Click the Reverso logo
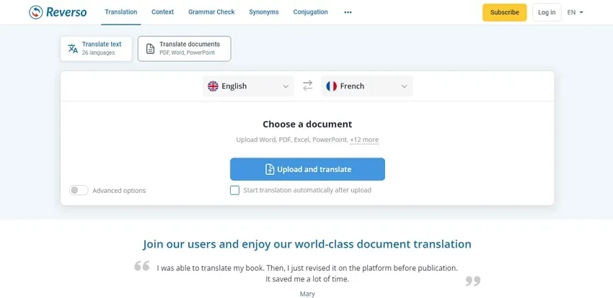 point(58,12)
